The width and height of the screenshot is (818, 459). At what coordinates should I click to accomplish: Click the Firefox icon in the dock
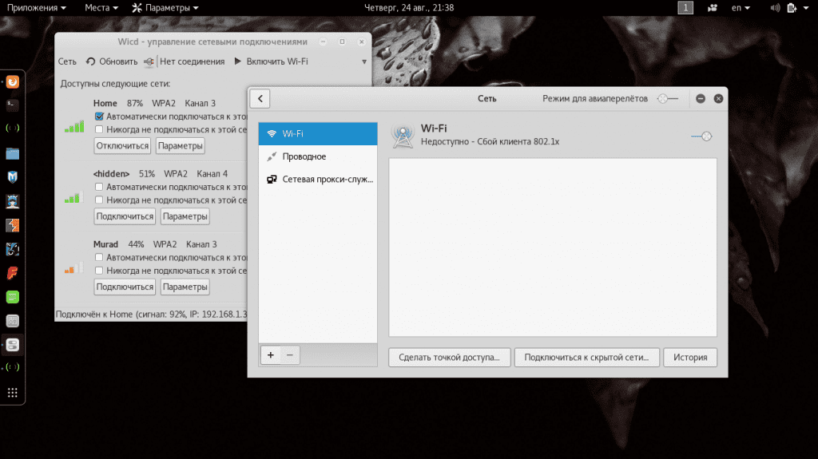coord(13,81)
